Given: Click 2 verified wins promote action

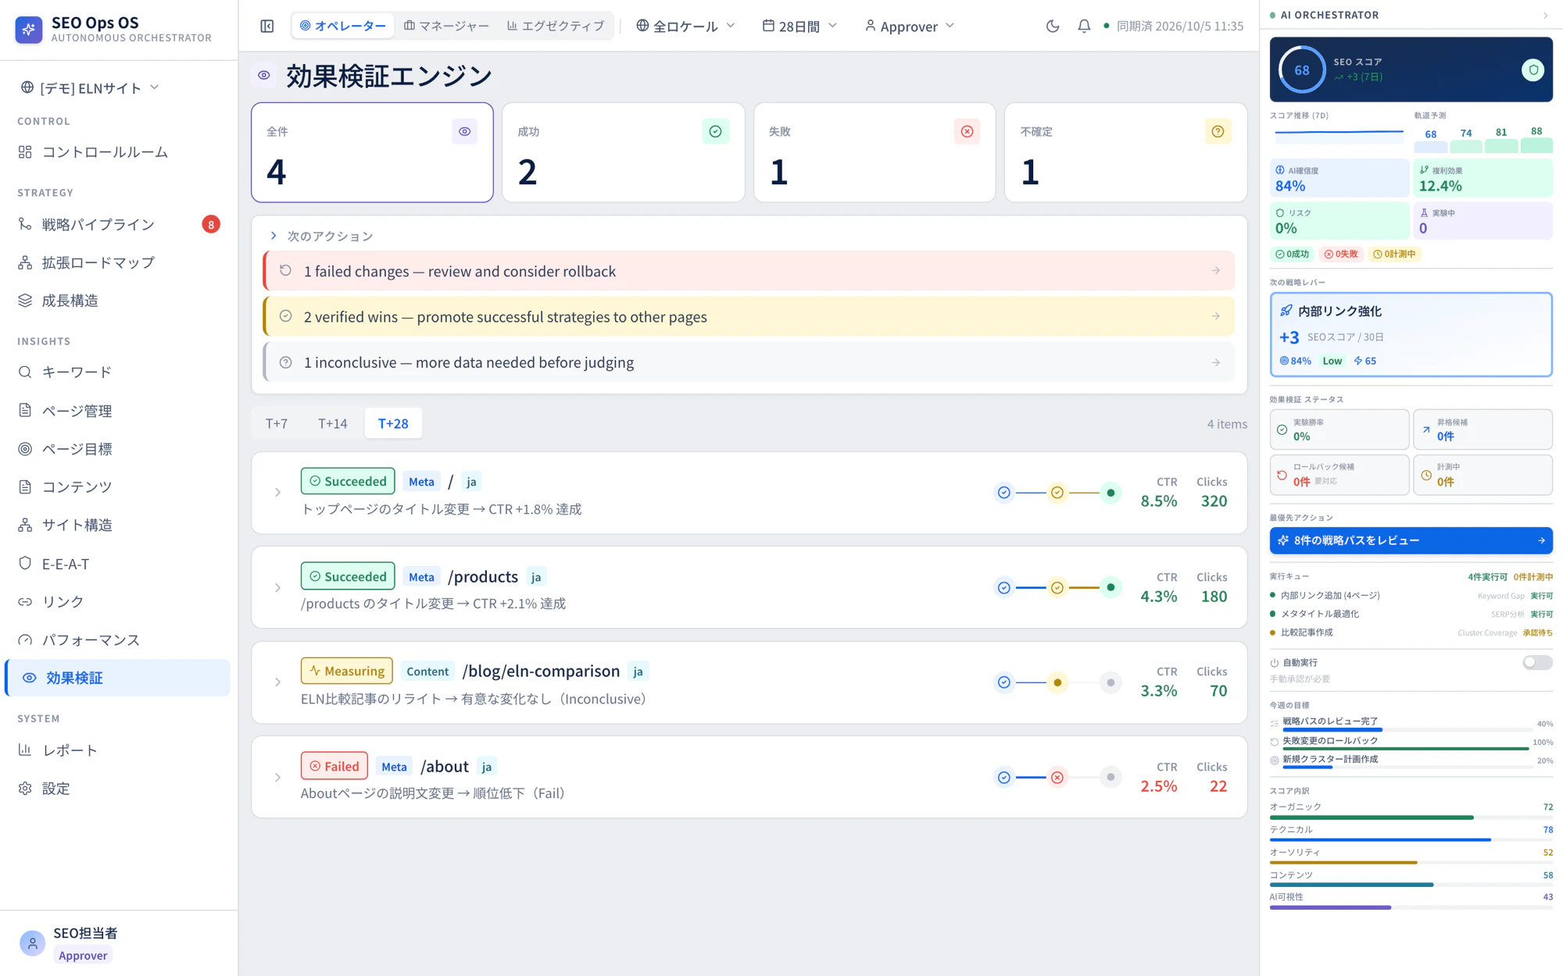Looking at the screenshot, I should click(749, 316).
